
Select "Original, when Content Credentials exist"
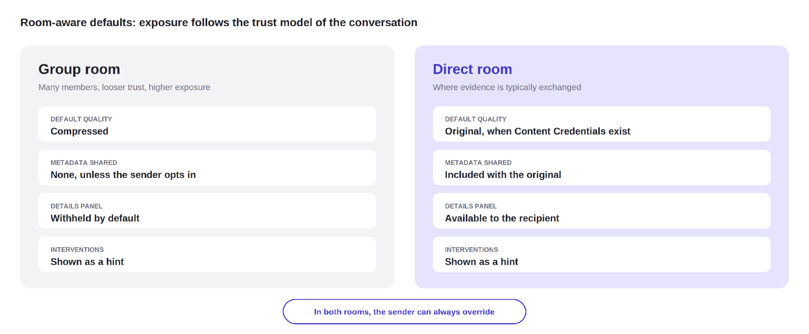point(537,131)
